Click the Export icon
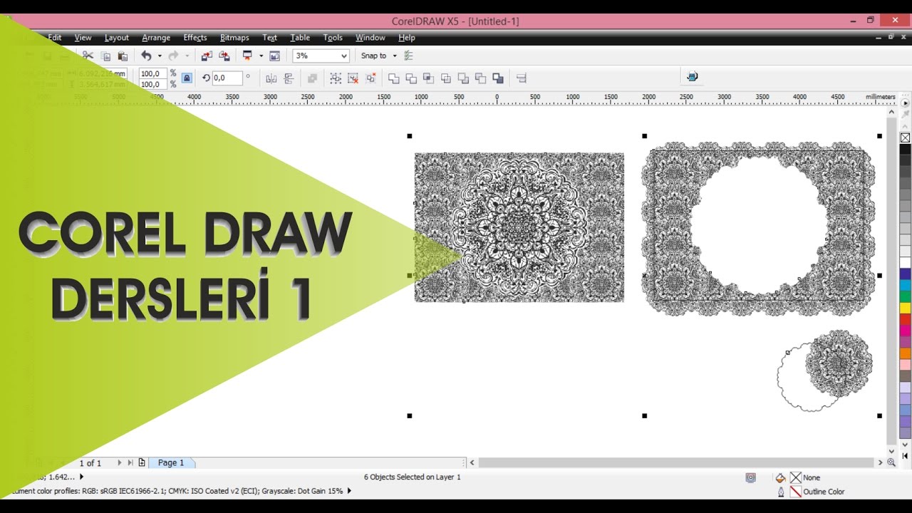This screenshot has width=912, height=513. pyautogui.click(x=224, y=56)
